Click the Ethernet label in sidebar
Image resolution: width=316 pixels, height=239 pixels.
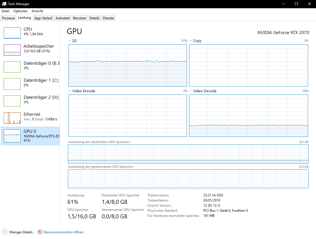(x=32, y=114)
